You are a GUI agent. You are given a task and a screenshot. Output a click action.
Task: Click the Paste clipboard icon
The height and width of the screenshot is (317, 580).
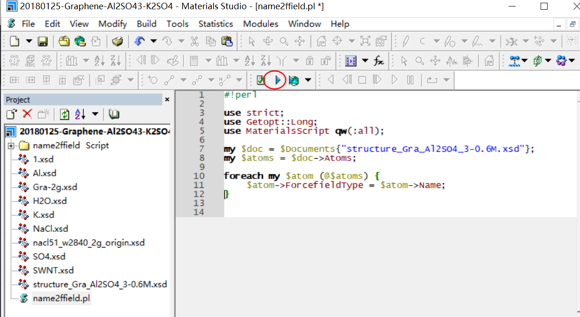pos(227,42)
